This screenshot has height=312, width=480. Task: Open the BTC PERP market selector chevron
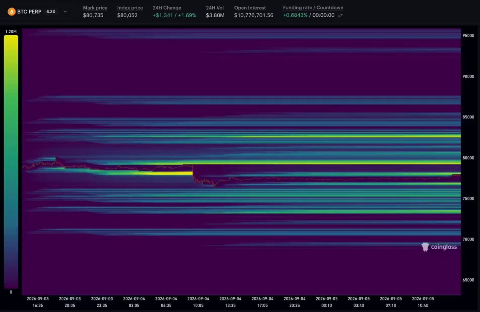click(65, 12)
